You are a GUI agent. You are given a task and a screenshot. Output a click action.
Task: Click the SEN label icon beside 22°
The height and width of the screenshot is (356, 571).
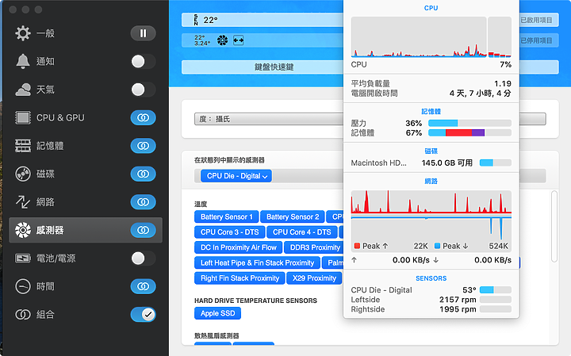click(x=196, y=20)
